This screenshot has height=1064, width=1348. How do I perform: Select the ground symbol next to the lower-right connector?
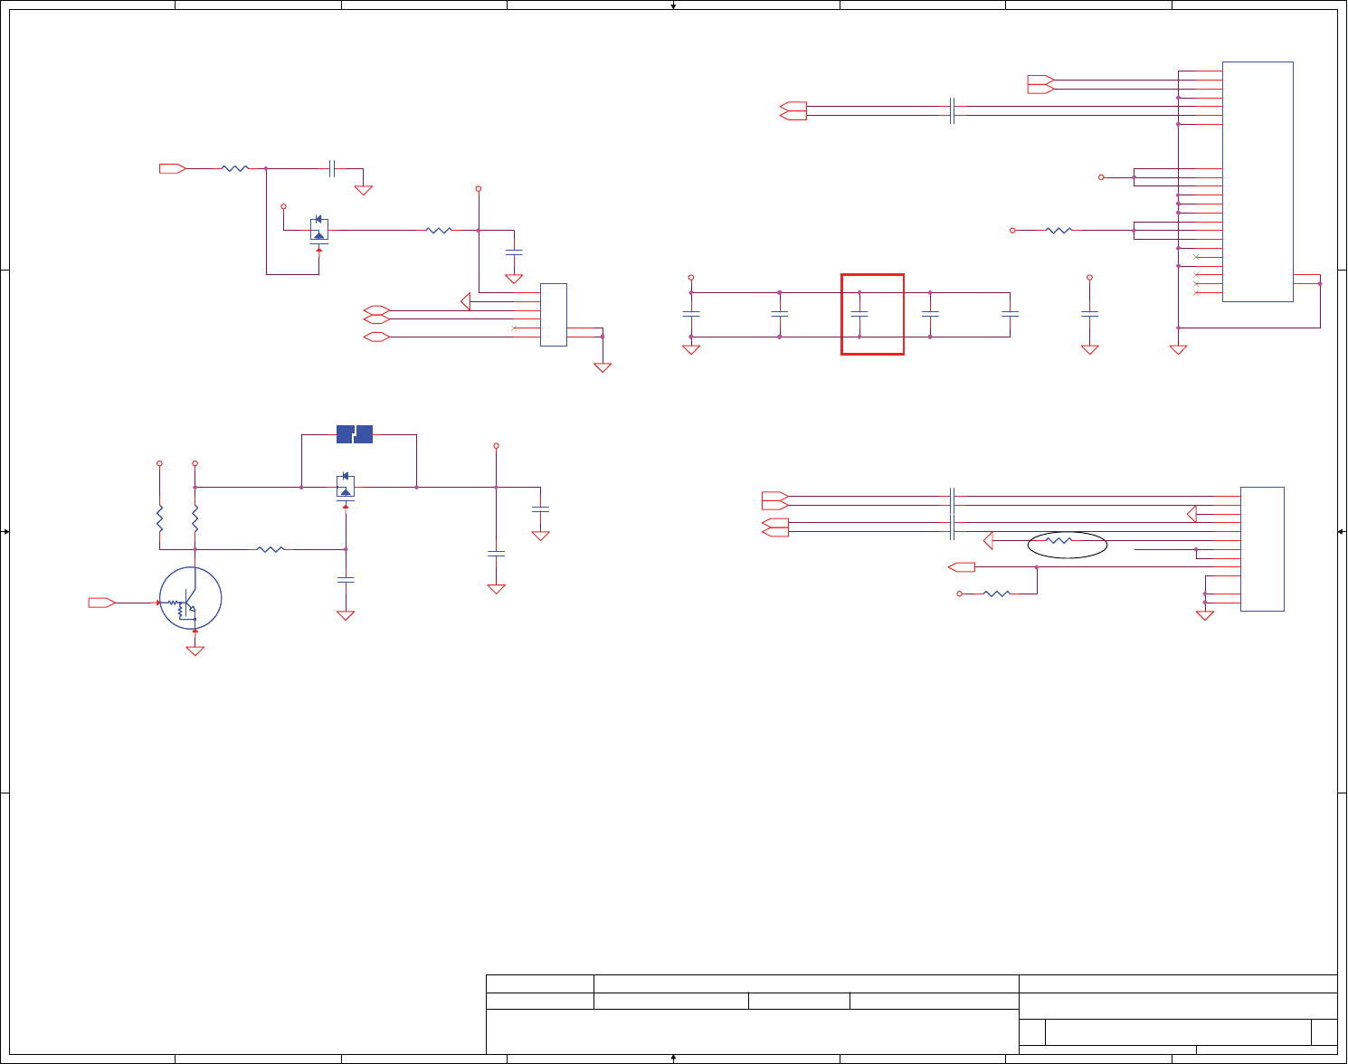1204,615
